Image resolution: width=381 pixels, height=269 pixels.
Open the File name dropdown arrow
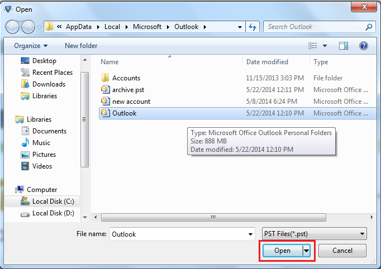tap(250, 234)
